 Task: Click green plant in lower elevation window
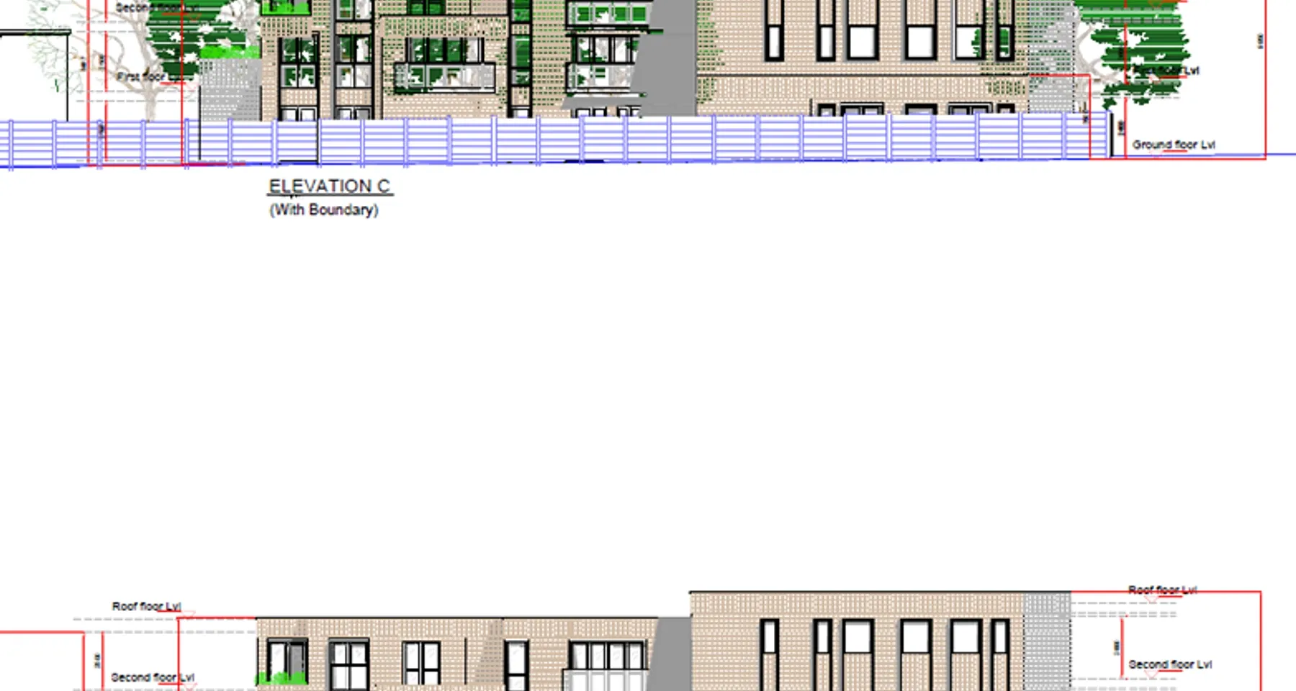[282, 678]
